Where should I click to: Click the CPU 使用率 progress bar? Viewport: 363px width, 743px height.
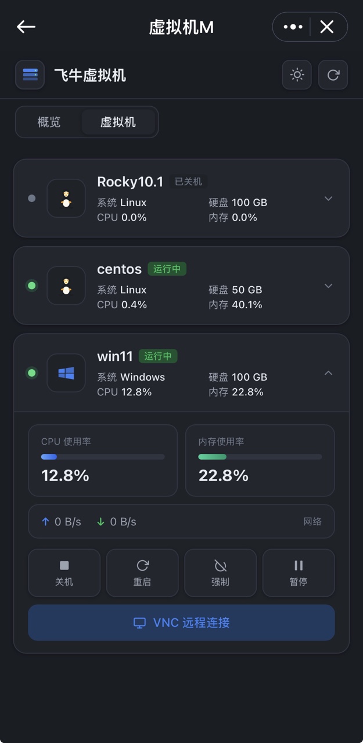coord(103,457)
